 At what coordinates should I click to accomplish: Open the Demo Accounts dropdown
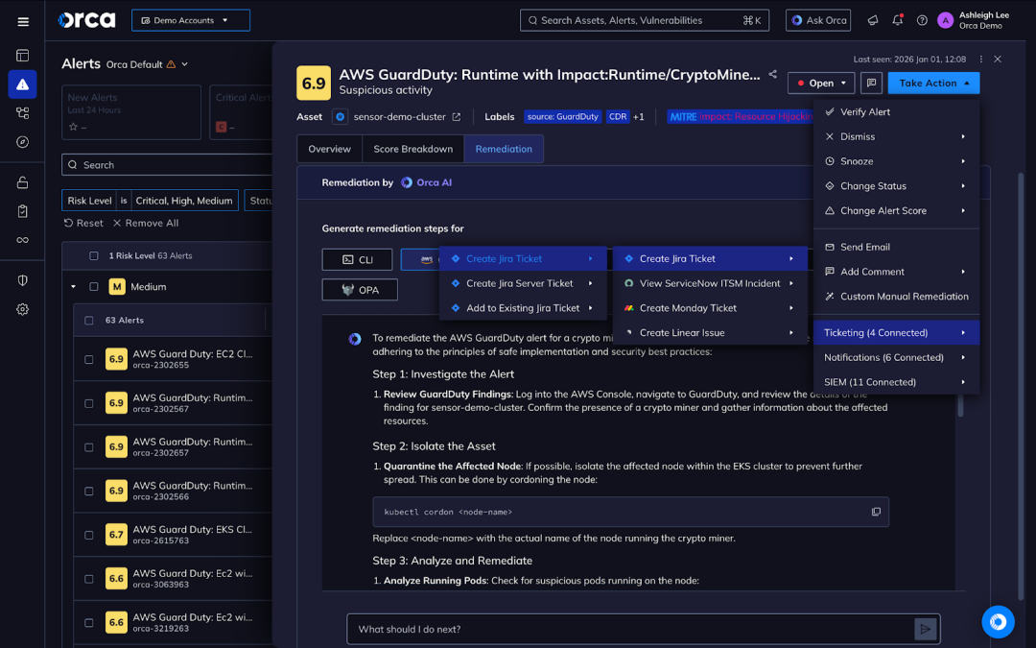[x=190, y=19]
